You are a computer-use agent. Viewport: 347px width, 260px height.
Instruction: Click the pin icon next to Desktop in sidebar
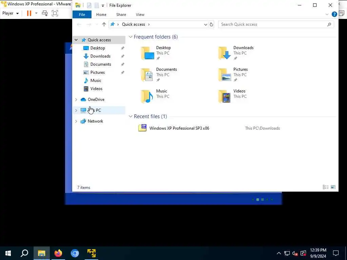point(122,48)
